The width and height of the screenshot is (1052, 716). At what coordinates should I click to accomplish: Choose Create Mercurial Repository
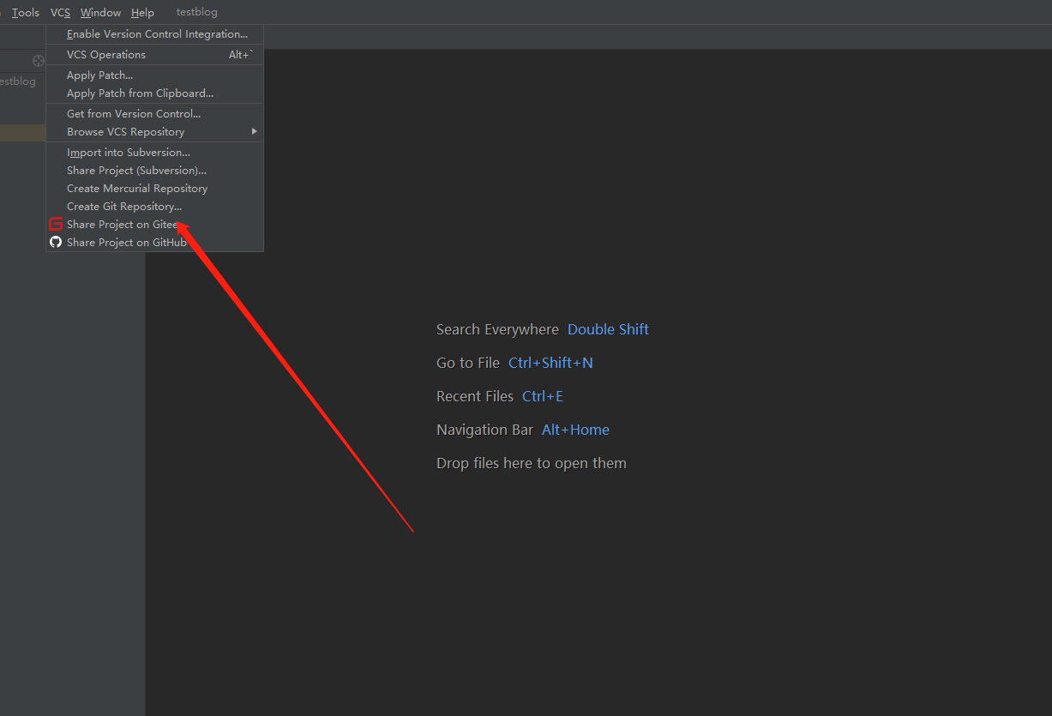pyautogui.click(x=136, y=188)
